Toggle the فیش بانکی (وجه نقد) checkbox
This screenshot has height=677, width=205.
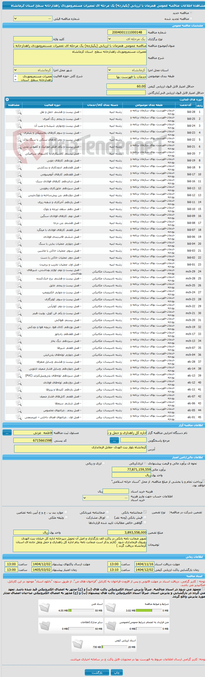click(145, 517)
